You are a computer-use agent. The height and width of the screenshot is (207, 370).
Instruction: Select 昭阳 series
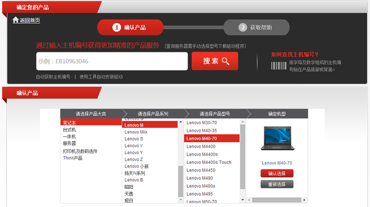[129, 187]
